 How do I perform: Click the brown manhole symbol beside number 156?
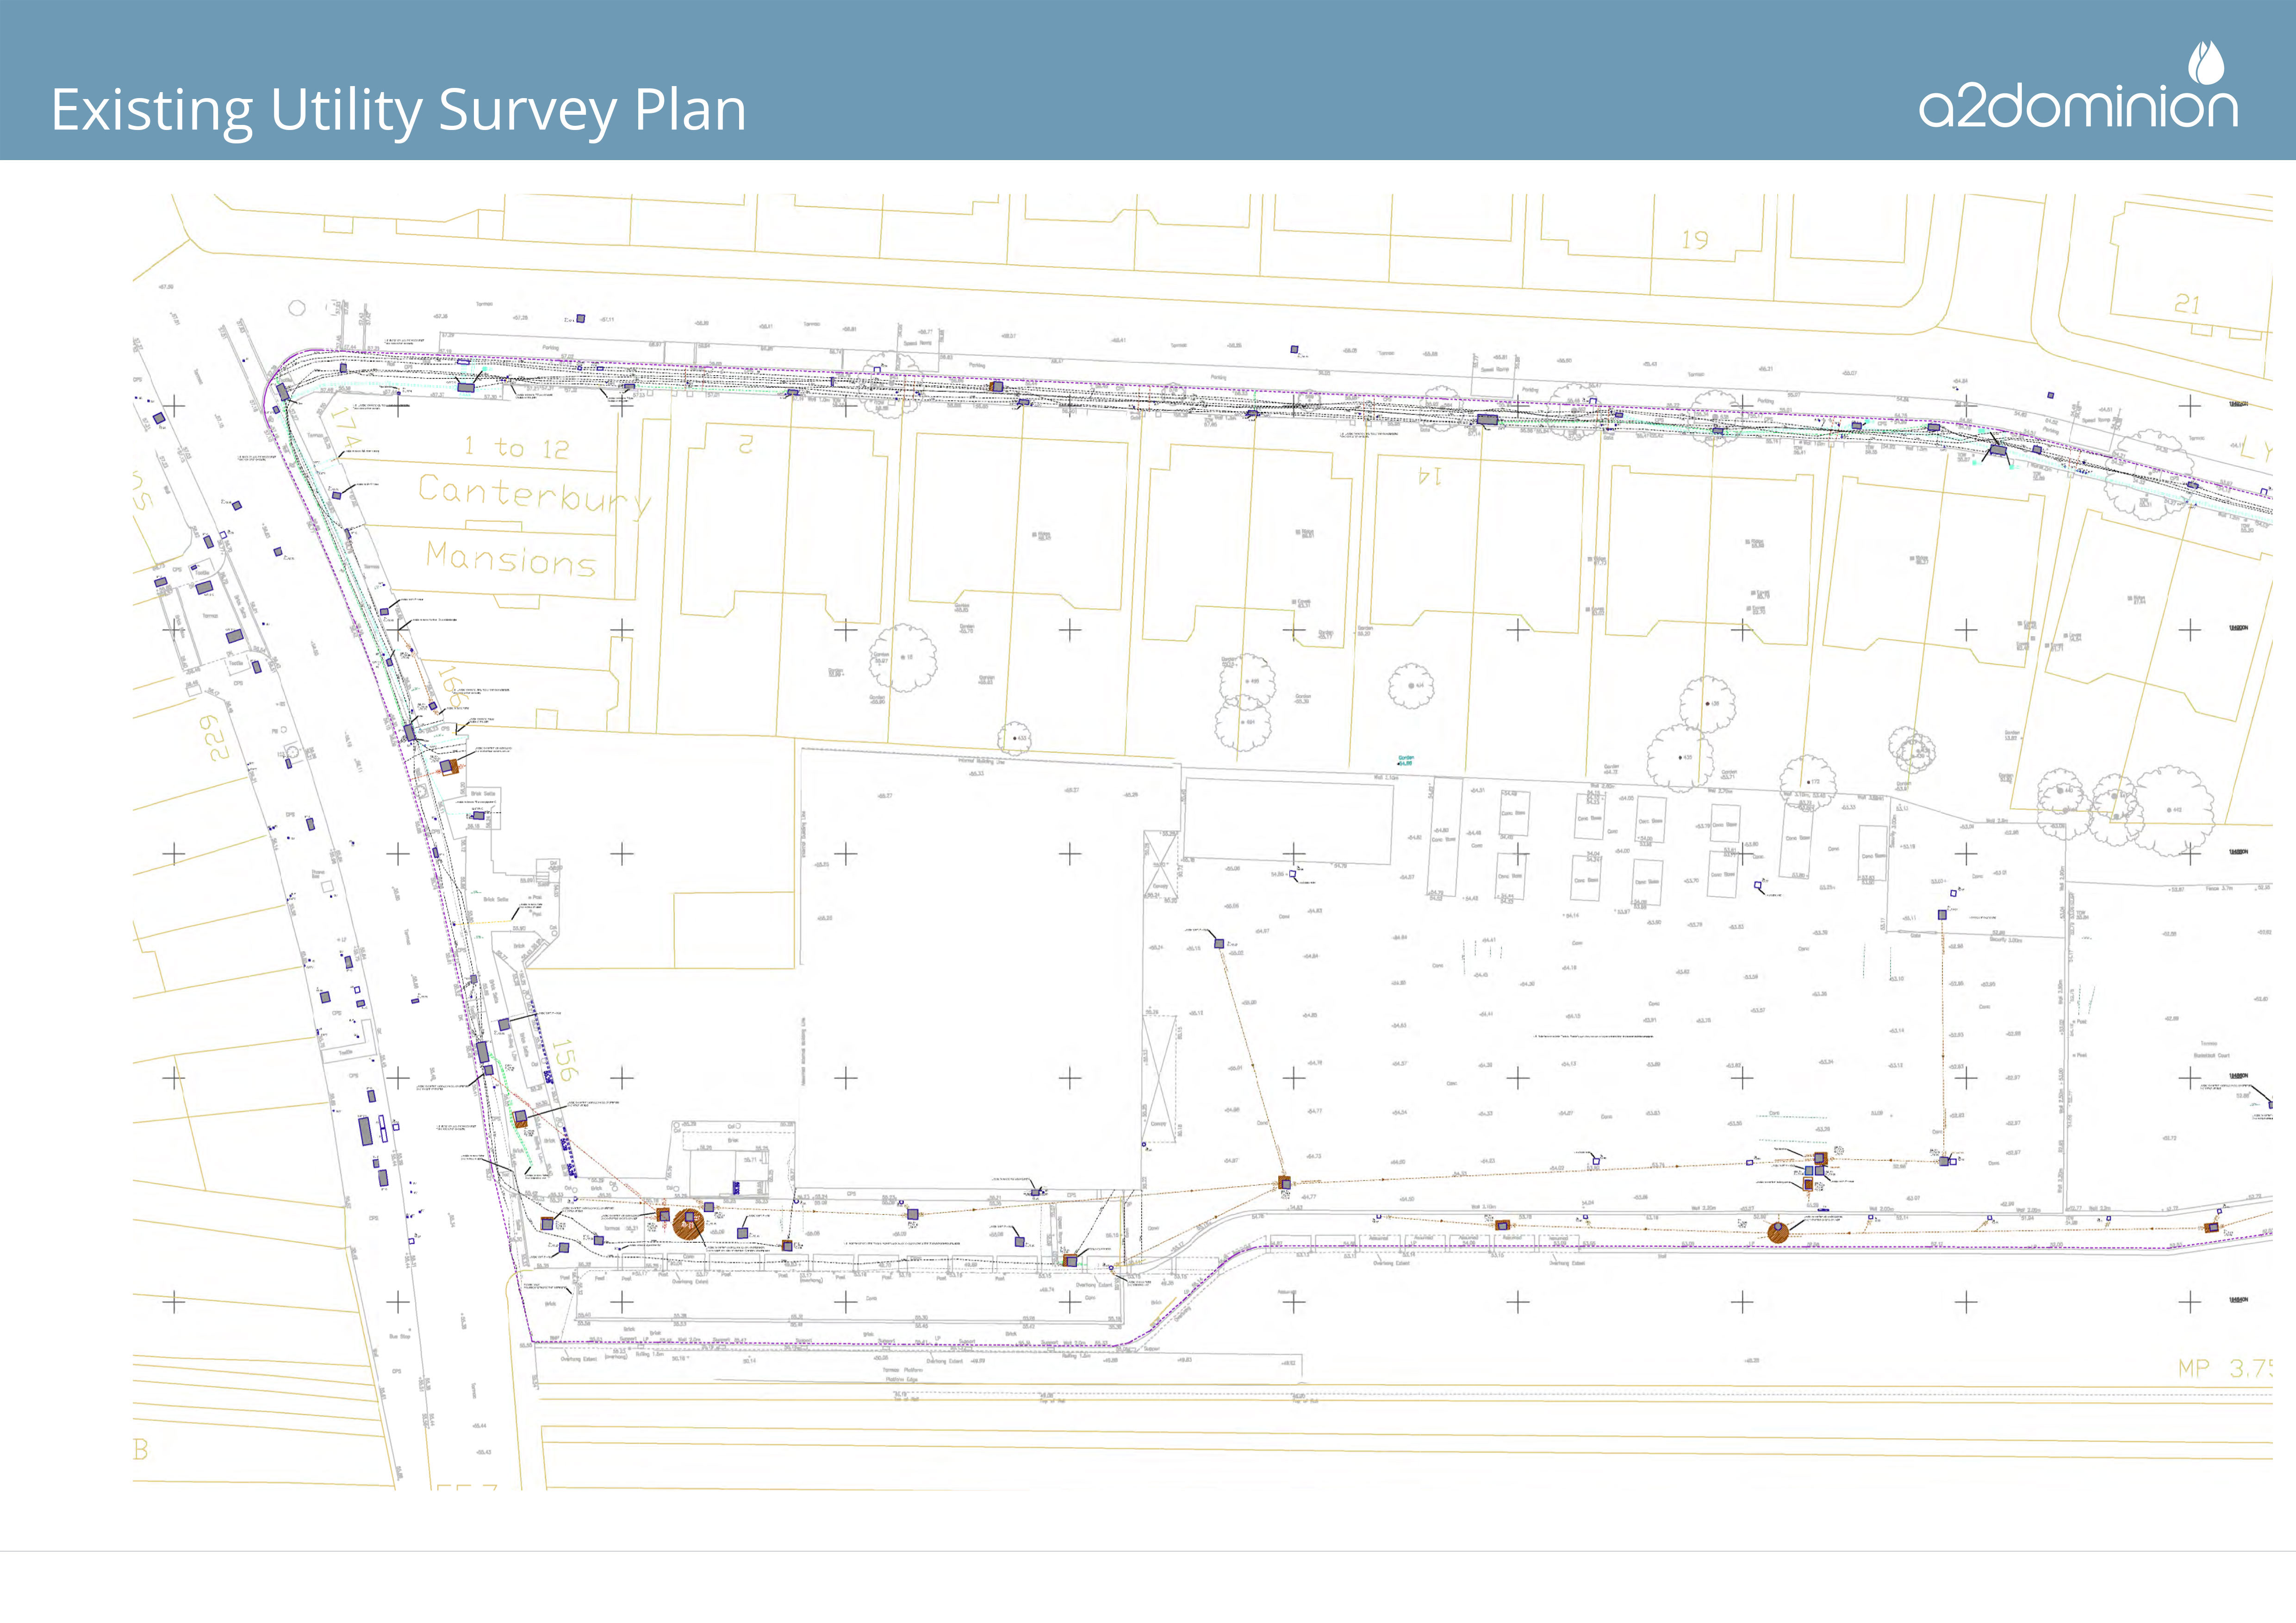coord(520,1118)
